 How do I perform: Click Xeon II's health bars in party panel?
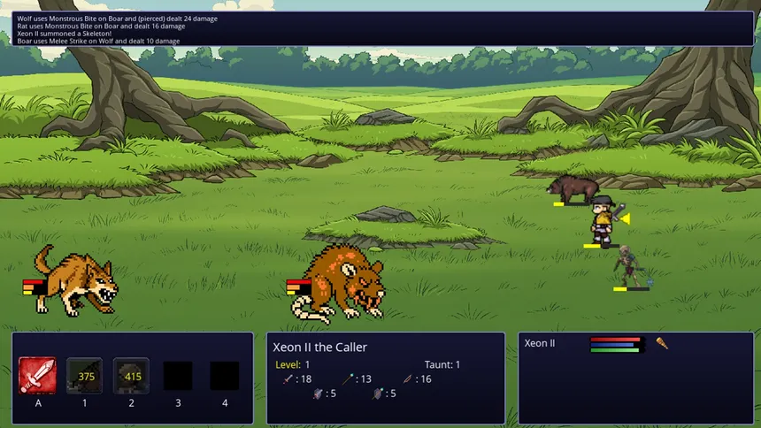[617, 345]
